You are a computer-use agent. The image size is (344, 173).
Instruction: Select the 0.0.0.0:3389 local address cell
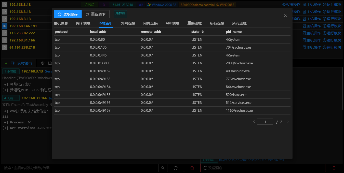[x=99, y=63]
